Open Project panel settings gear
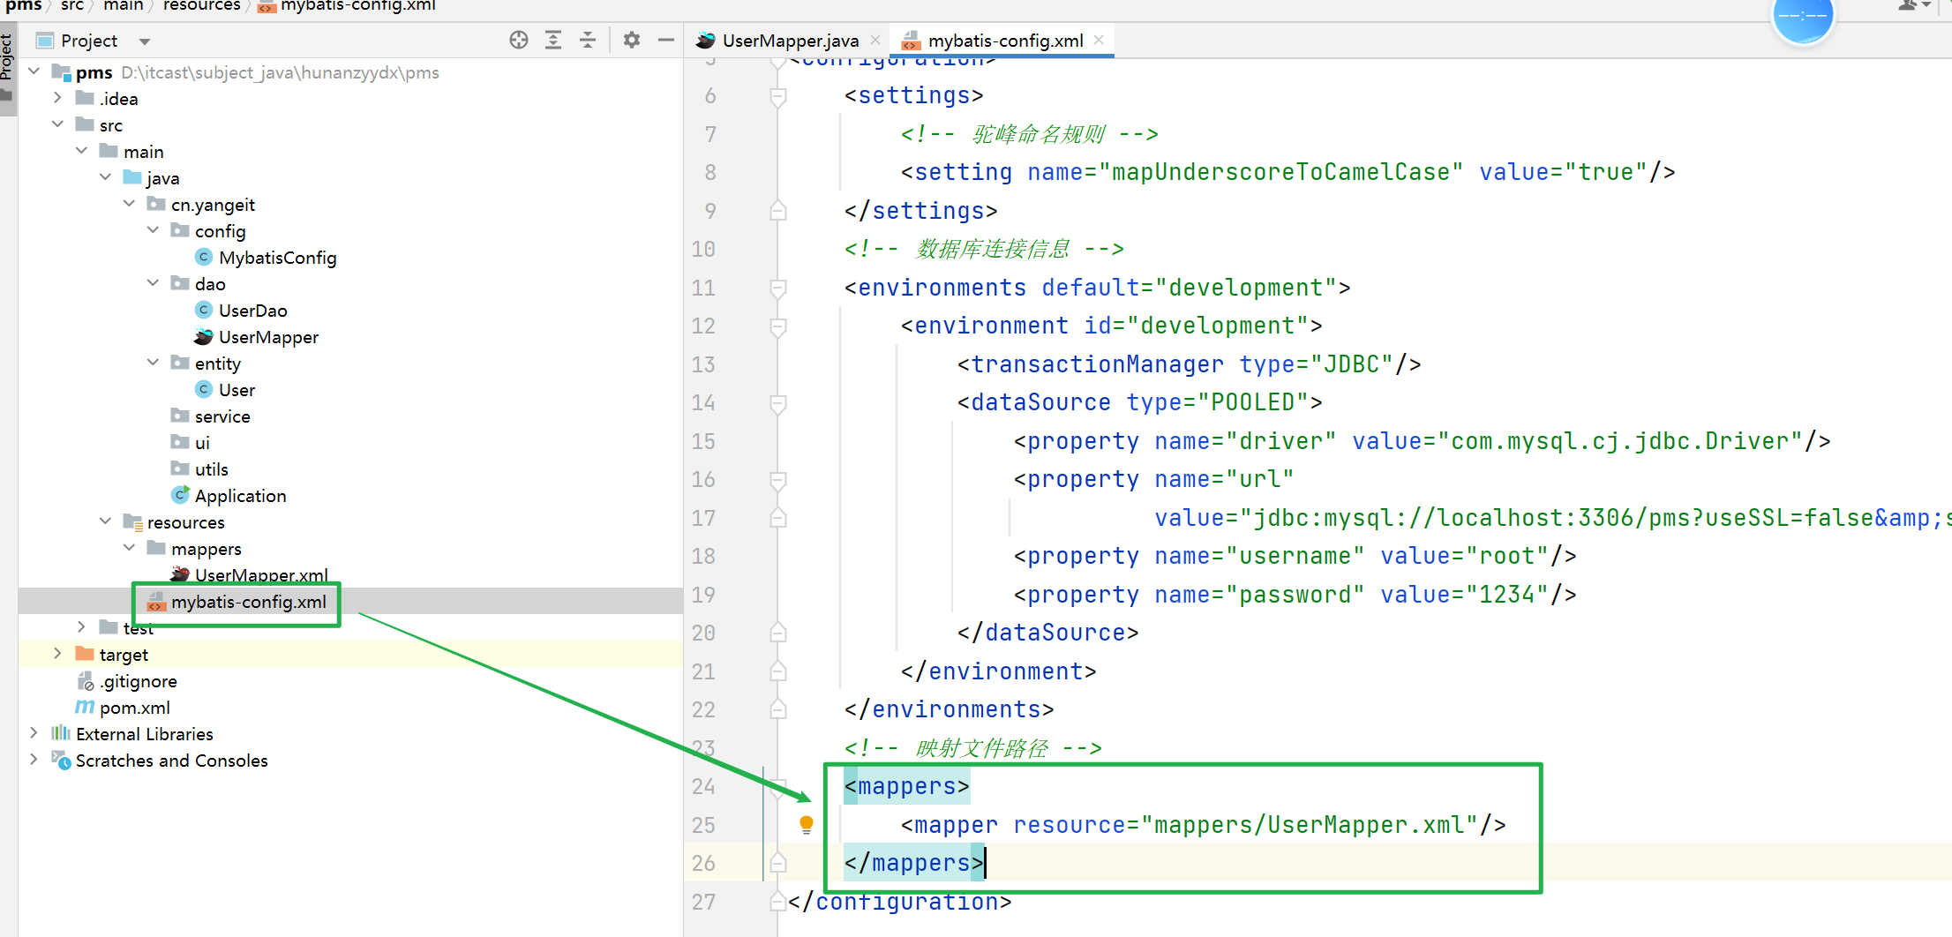Screen dimensions: 1952x937 [x=632, y=40]
